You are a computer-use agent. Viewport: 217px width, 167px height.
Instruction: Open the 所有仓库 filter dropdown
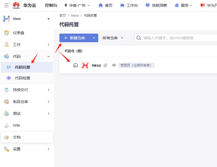point(113,38)
